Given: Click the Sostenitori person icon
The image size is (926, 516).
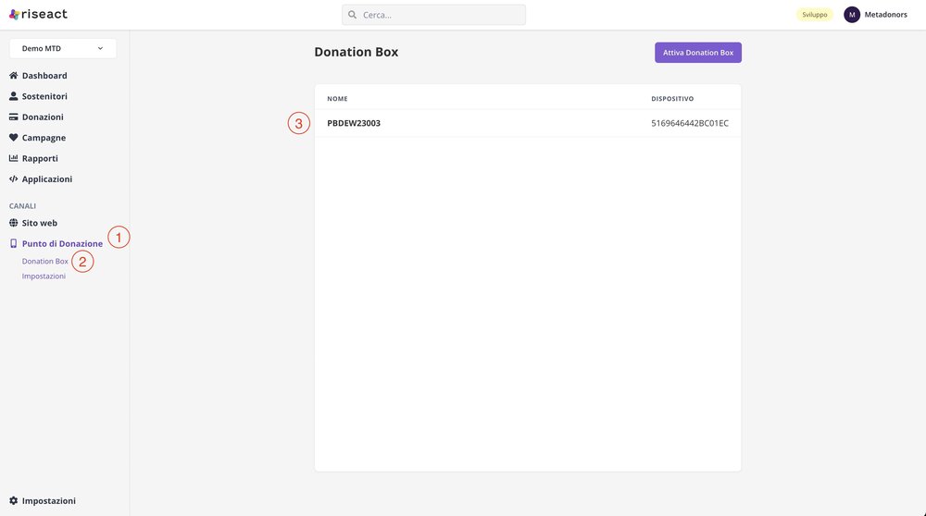Looking at the screenshot, I should pyautogui.click(x=13, y=96).
